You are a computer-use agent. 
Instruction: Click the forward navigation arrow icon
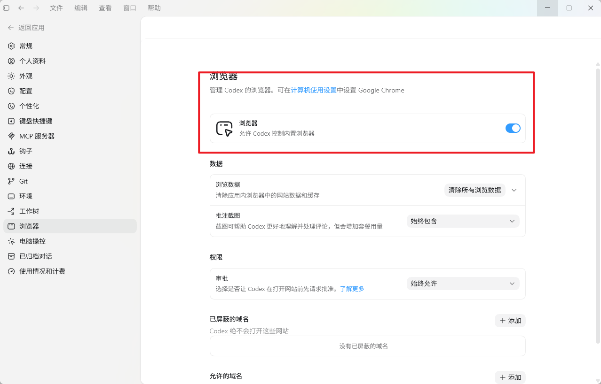36,8
